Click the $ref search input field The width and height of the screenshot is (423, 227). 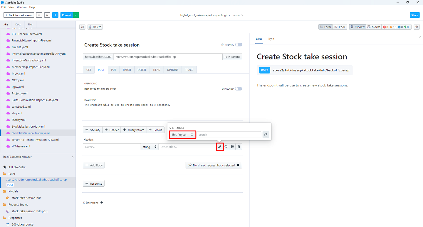point(229,135)
